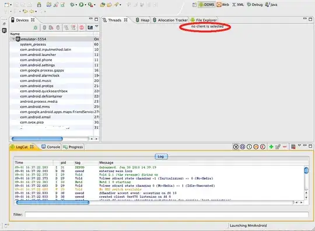Viewport: 315px width, 231px height.
Task: Toggle the Debug (D) log level
Action: pyautogui.click(x=243, y=147)
